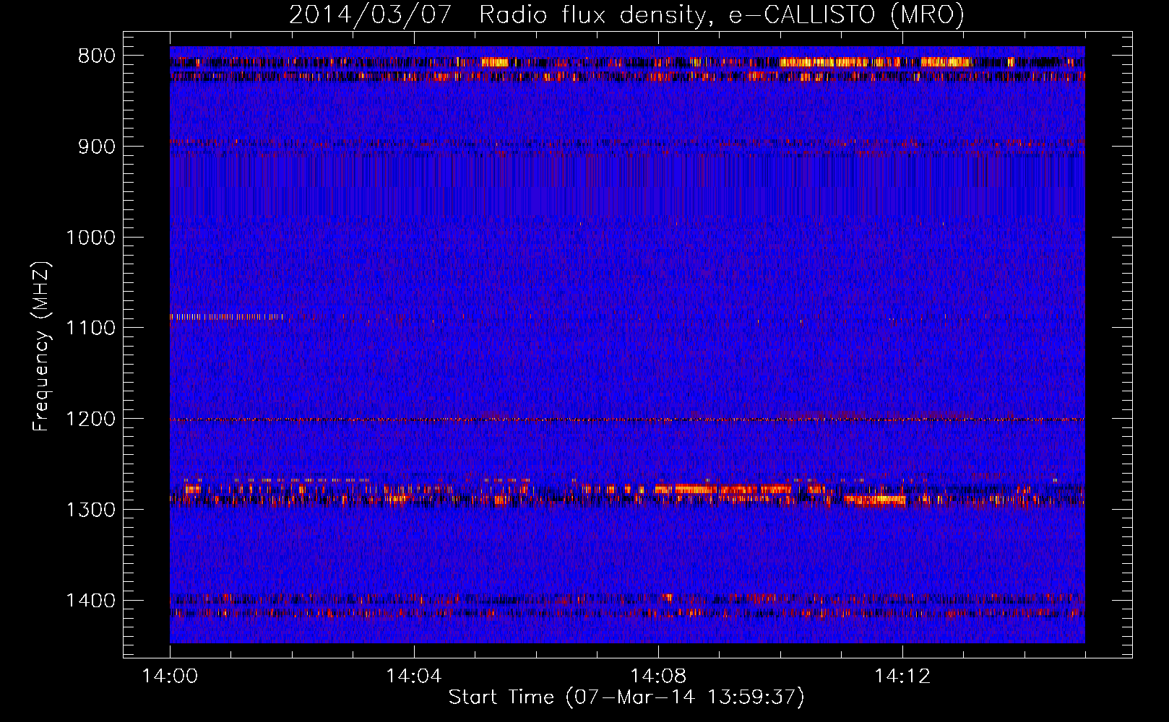Screen dimensions: 1169x722
Task: Click the 14:08 time tick label
Action: 657,677
